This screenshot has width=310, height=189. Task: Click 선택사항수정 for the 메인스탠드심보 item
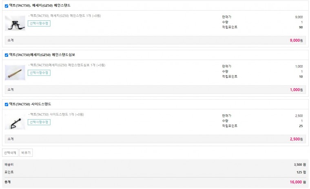(x=39, y=73)
